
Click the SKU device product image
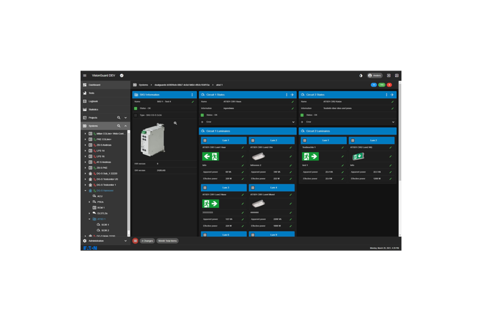(153, 139)
